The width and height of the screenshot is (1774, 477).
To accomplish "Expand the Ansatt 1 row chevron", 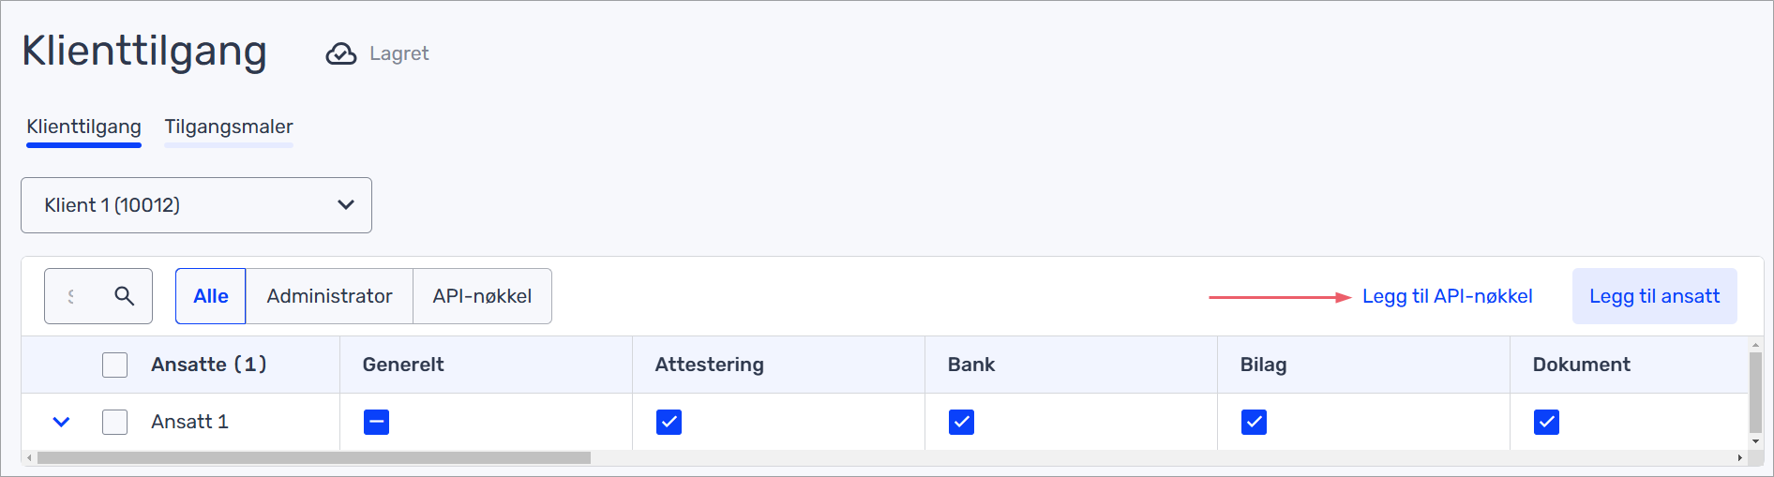I will pos(61,422).
